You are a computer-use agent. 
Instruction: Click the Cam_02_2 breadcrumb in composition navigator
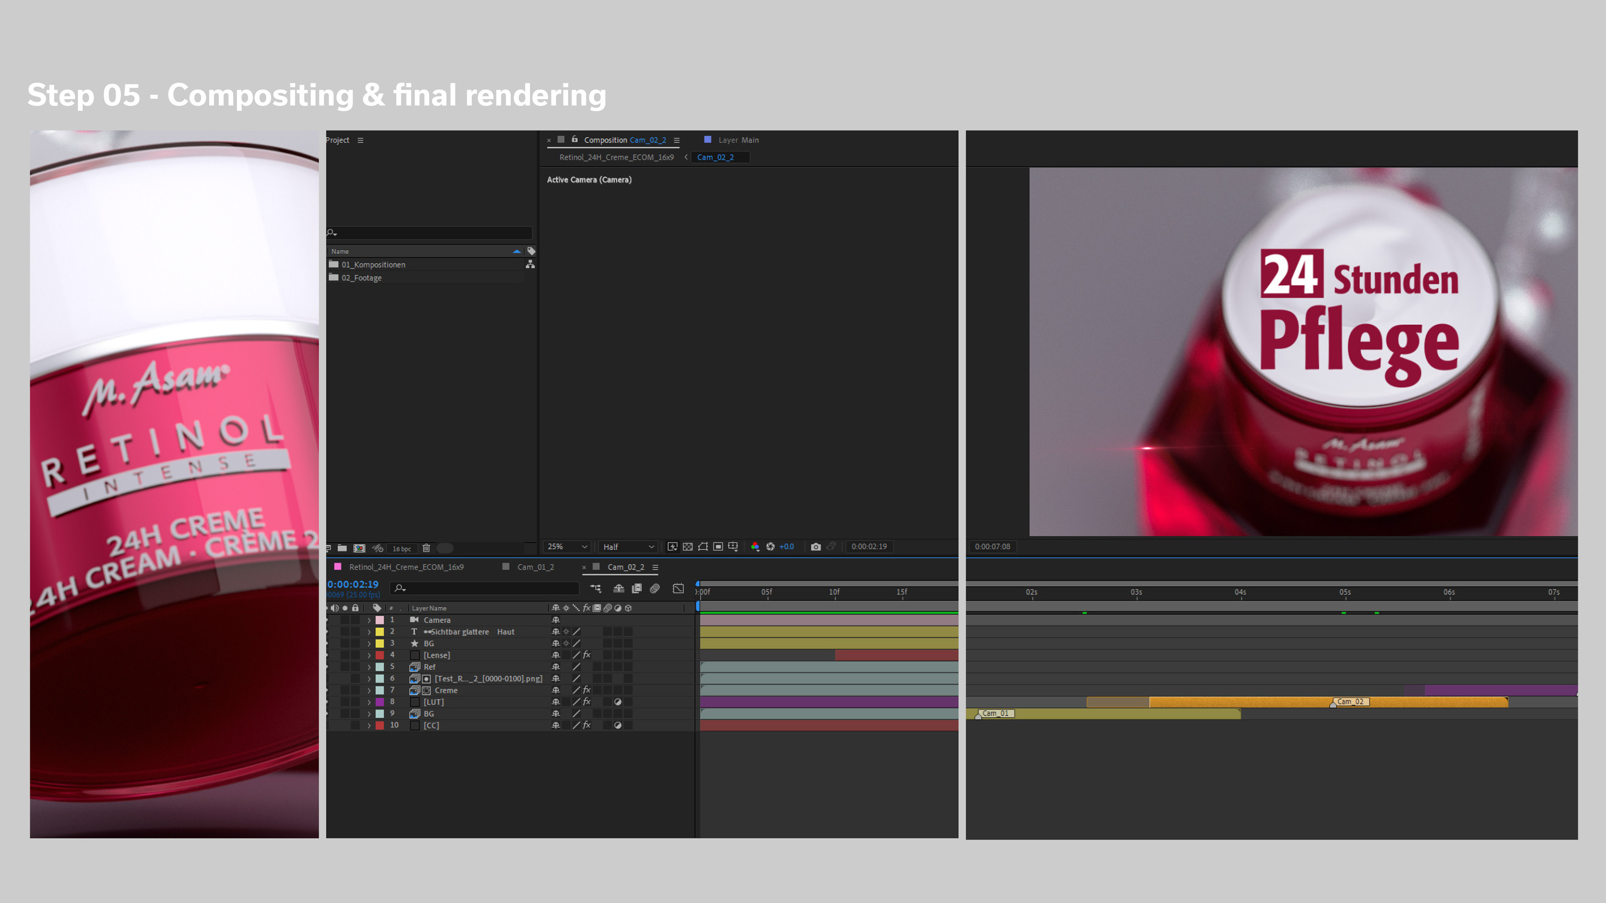click(x=715, y=157)
